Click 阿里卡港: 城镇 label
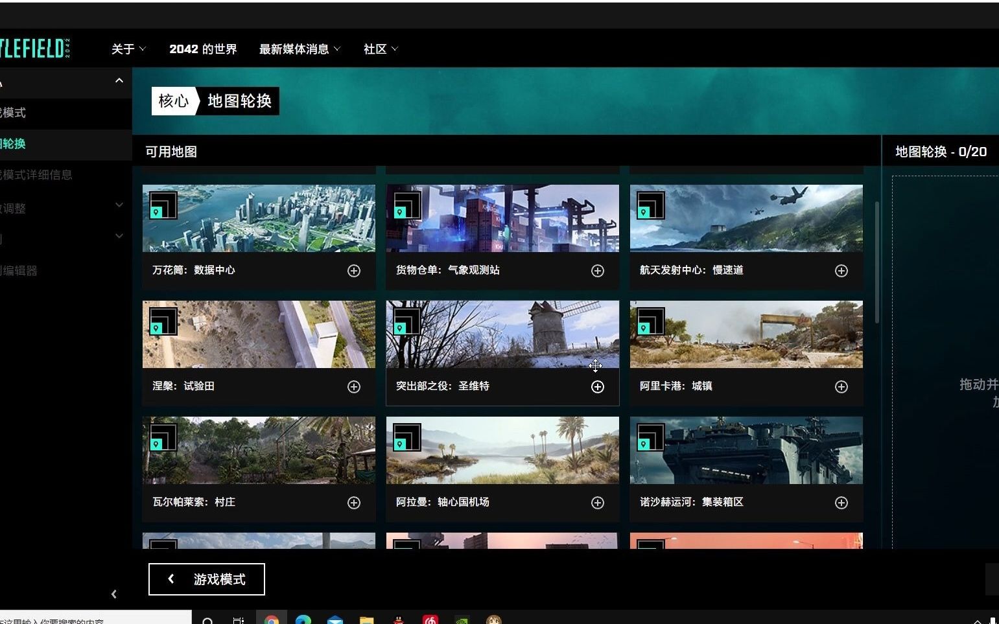 [676, 386]
